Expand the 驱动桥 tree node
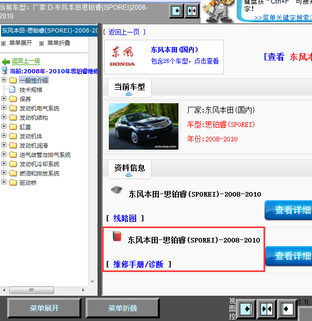 click(4, 182)
